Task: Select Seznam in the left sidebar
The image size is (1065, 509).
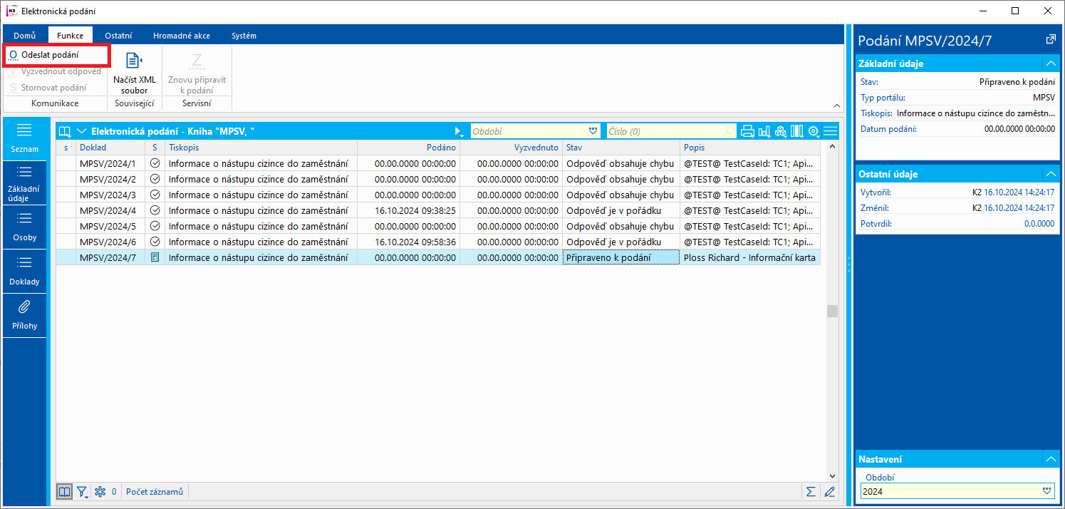Action: pos(25,138)
